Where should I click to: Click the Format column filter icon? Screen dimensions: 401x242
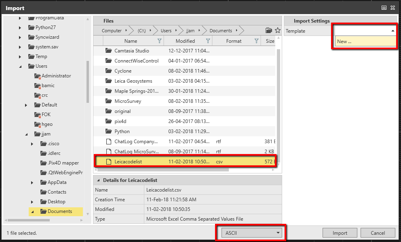tap(256, 41)
